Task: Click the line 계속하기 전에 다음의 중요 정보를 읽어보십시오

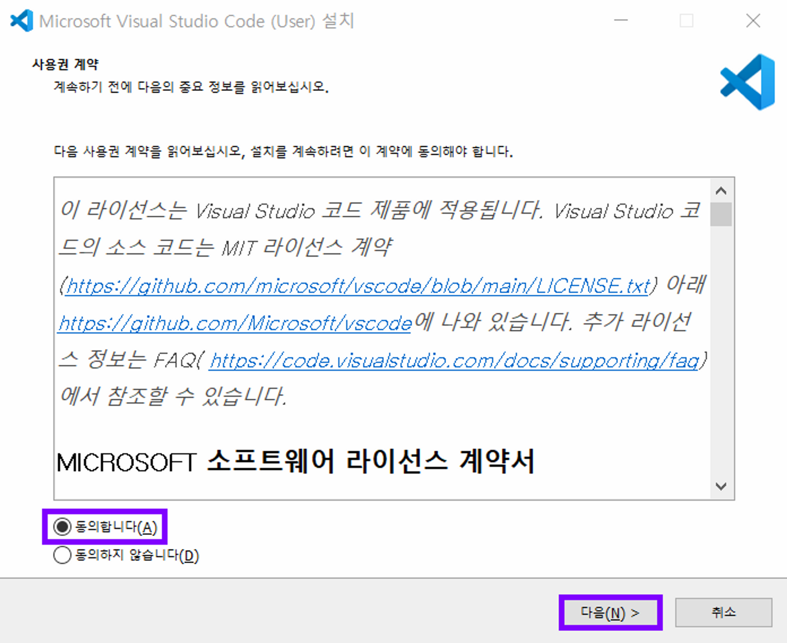Action: pyautogui.click(x=191, y=87)
